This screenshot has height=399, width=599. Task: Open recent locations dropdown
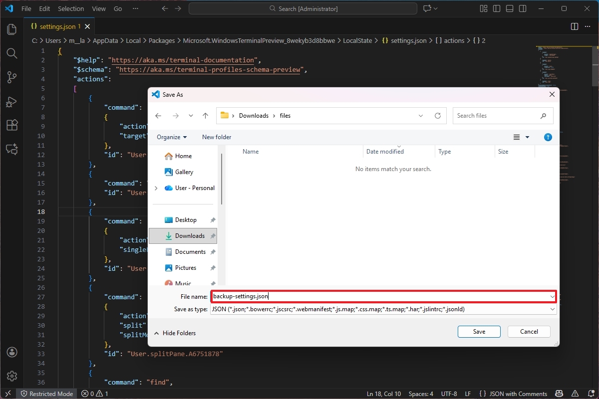point(191,116)
